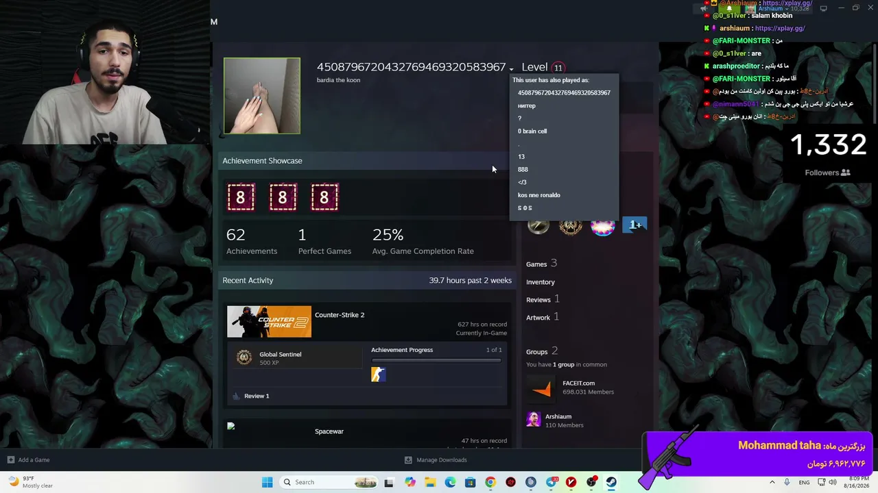Viewport: 878px width, 493px height.
Task: Click the Counter-Strike 2 game title
Action: tap(340, 315)
